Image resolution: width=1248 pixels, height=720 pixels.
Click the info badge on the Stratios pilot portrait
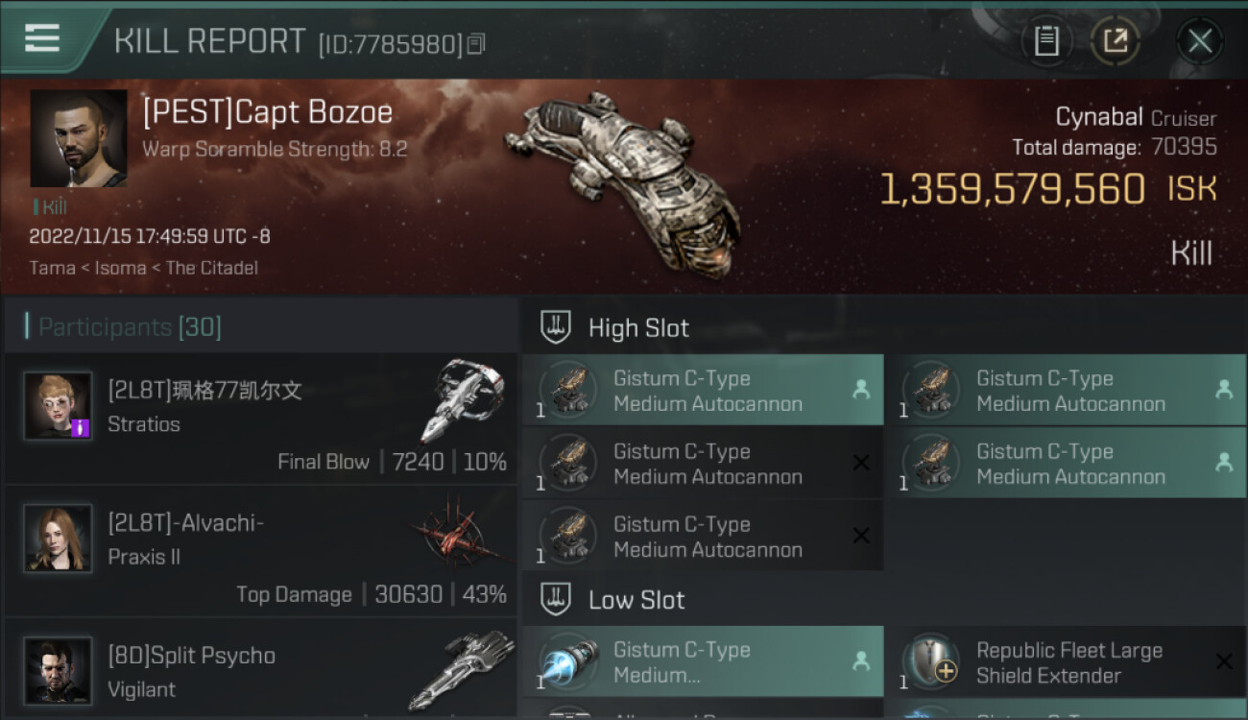pos(81,427)
